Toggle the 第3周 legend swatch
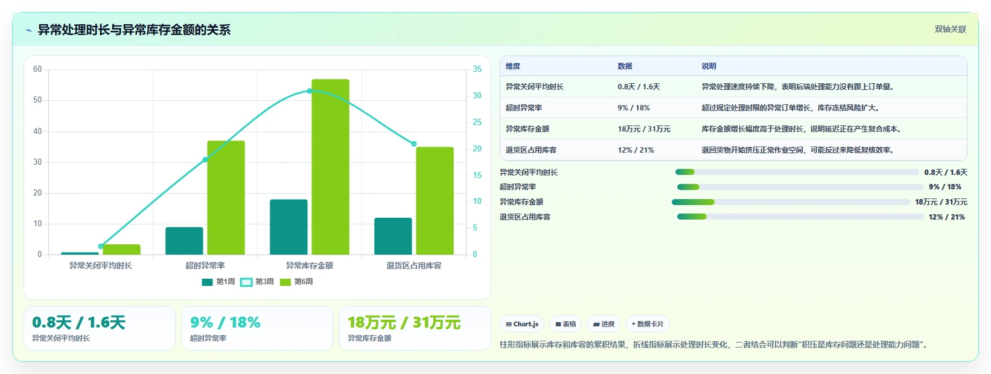This screenshot has height=374, width=991. pos(246,282)
